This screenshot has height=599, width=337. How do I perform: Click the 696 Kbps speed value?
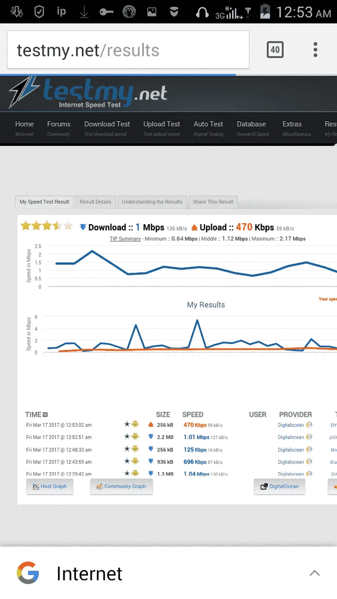195,462
